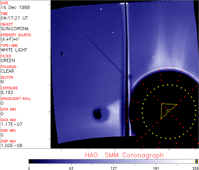Click the middle of the intensity color bar

[113, 161]
